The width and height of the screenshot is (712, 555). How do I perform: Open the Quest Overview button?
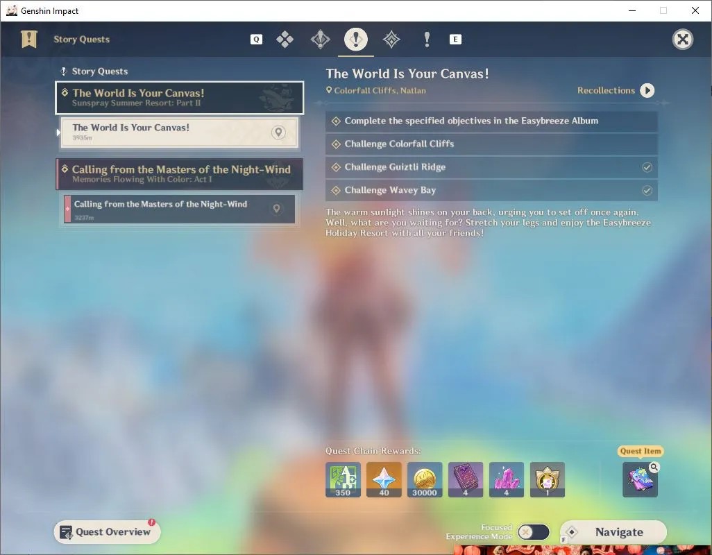[x=107, y=532]
